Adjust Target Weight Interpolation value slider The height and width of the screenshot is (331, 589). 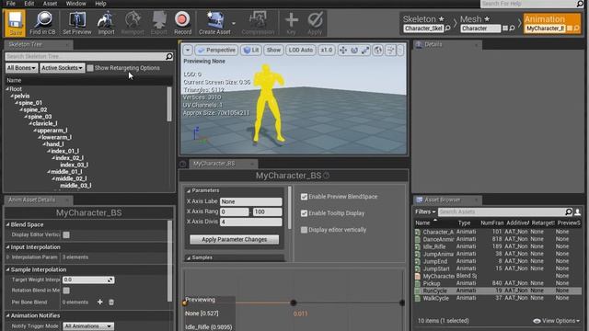88,280
